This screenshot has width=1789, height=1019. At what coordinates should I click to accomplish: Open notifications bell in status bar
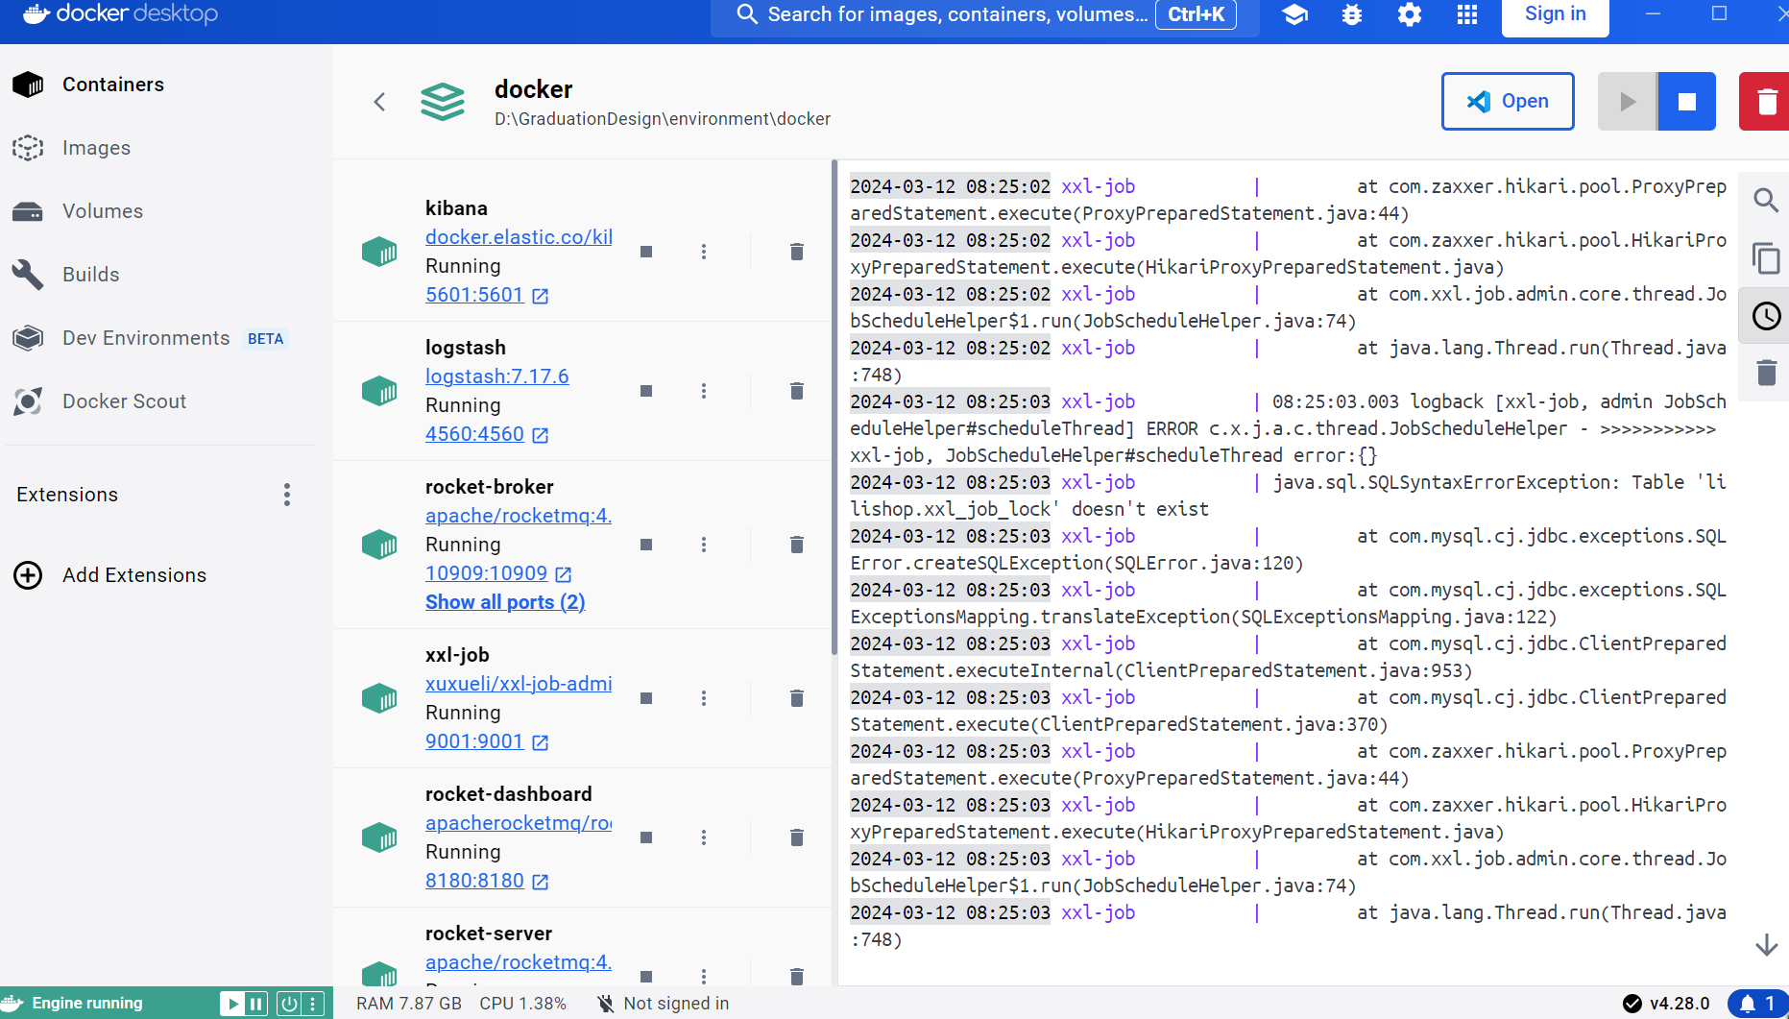click(x=1758, y=1004)
